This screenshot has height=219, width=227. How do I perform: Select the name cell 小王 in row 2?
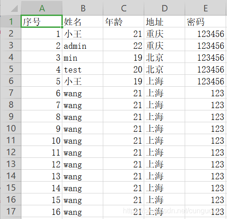[x=83, y=33]
